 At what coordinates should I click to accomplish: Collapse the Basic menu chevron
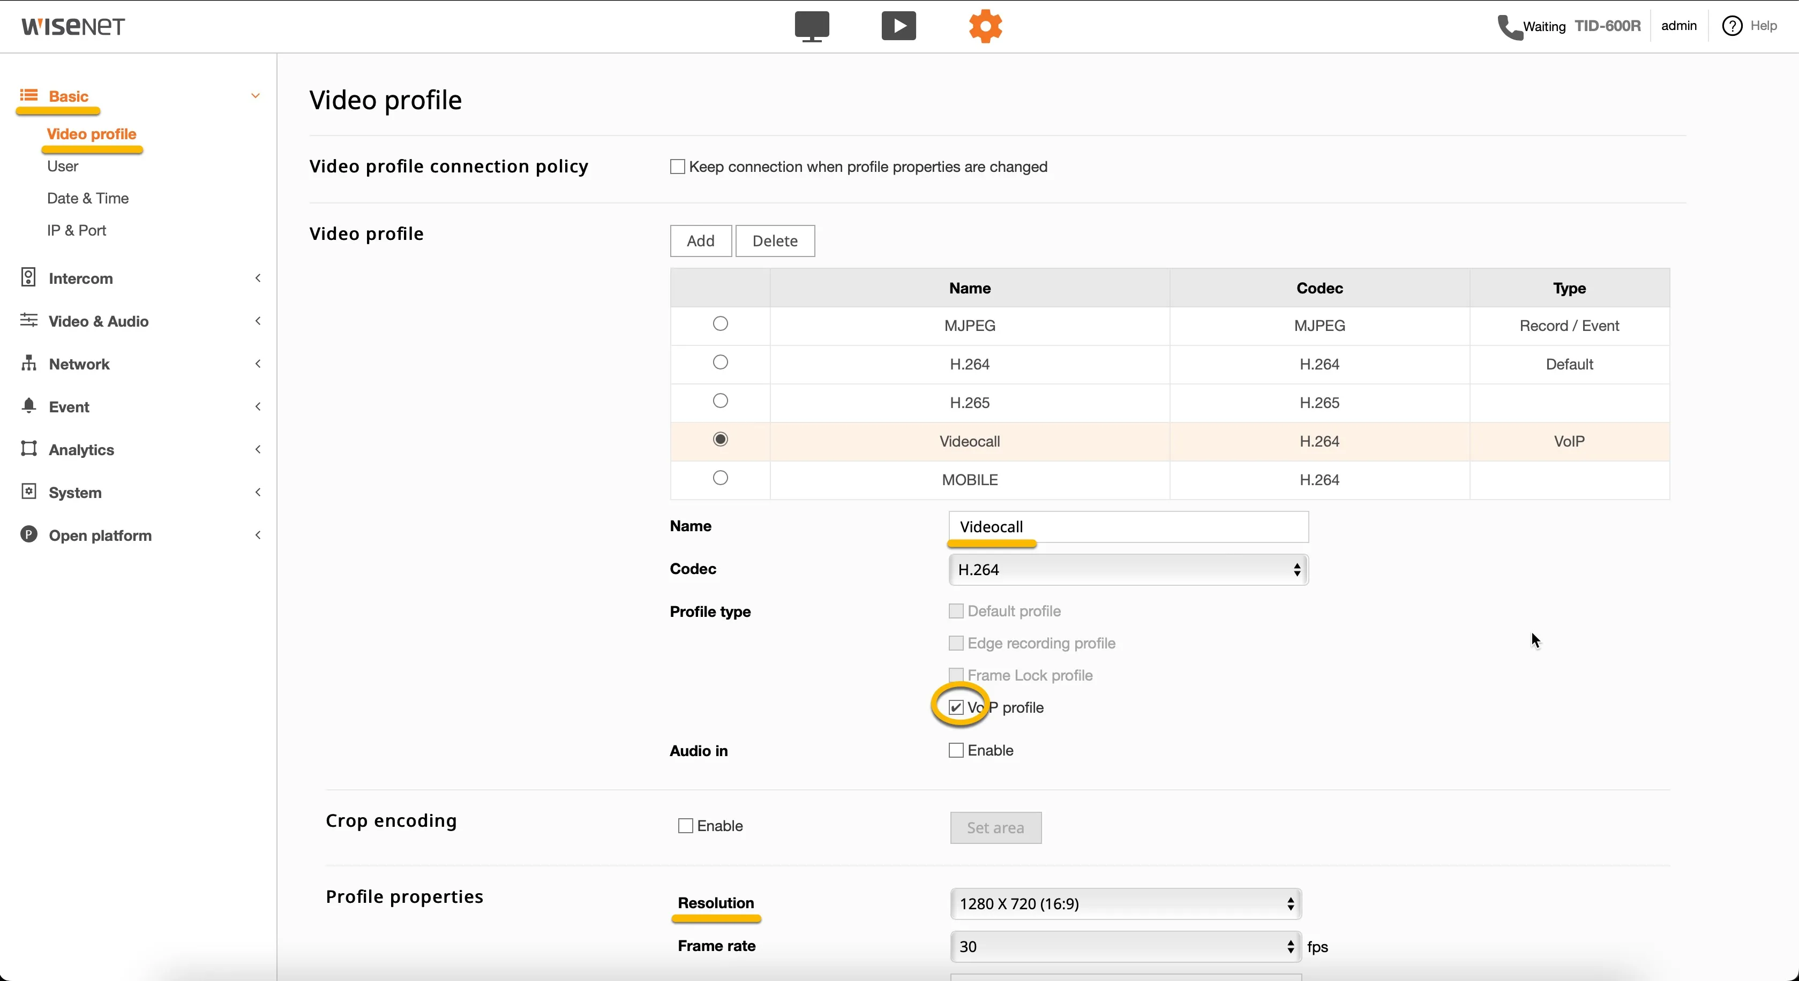(256, 96)
